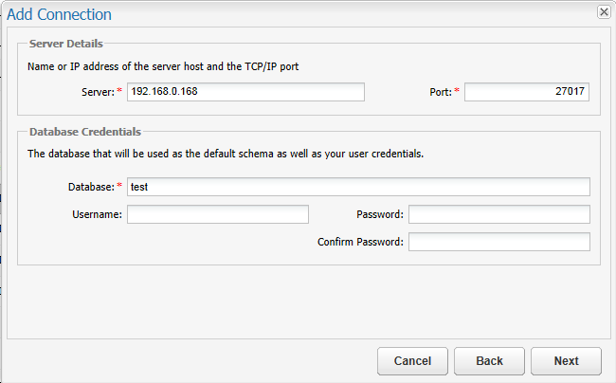Click the Server field label

click(x=98, y=92)
